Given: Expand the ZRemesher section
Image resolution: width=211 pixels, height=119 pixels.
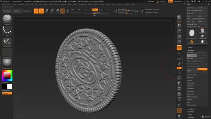Looking at the screenshot, I should tap(191, 94).
